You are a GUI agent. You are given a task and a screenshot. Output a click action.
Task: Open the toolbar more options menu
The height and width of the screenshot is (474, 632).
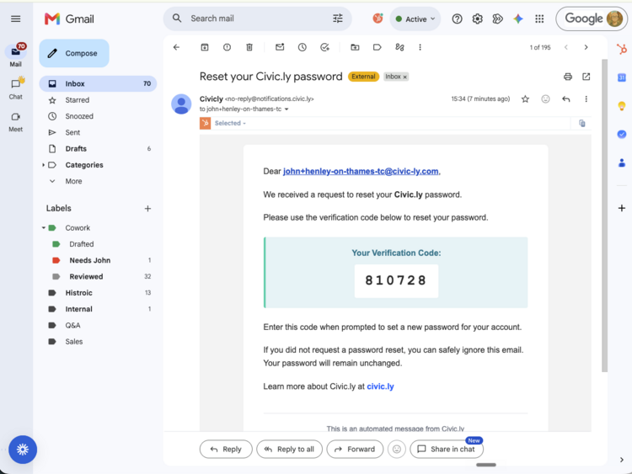click(x=420, y=47)
